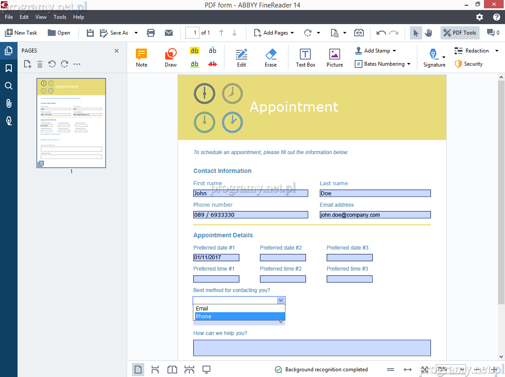Click the Picture insert icon
The height and width of the screenshot is (377, 505).
(x=334, y=57)
